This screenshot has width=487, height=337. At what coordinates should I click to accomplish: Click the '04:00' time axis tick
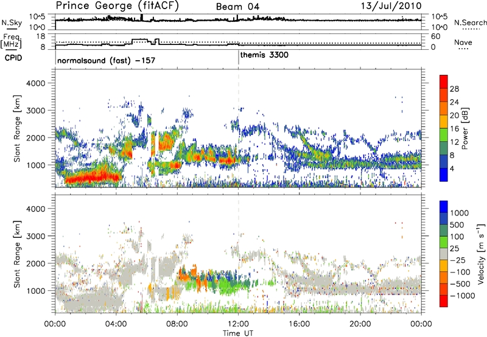tap(116, 324)
